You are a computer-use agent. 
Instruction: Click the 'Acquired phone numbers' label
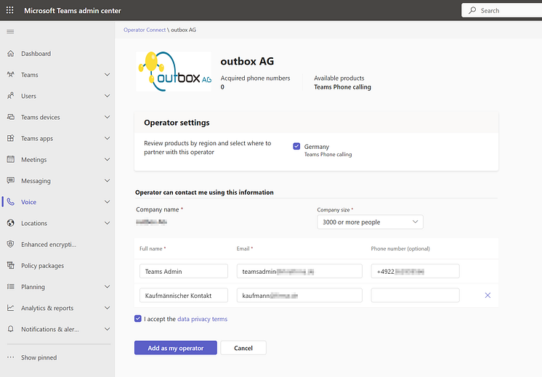(256, 78)
